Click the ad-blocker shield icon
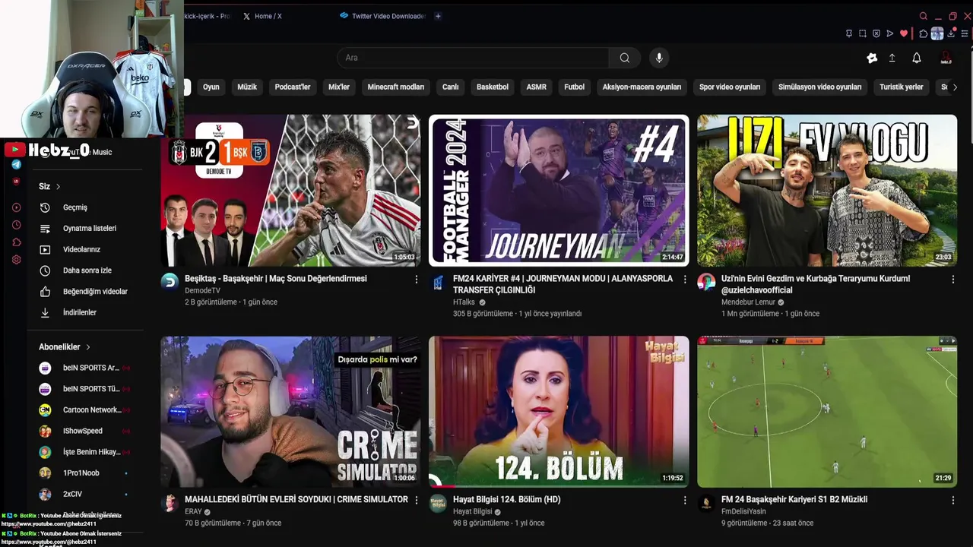Screen dimensions: 973x547 [876, 33]
